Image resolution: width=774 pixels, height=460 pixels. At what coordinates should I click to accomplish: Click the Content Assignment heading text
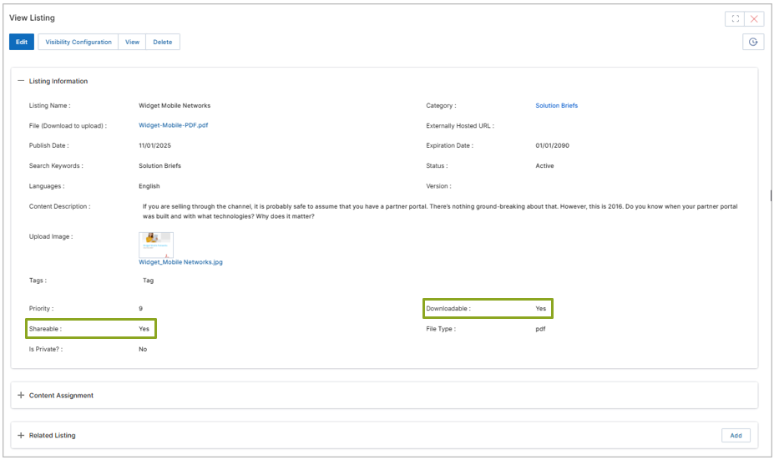(61, 396)
